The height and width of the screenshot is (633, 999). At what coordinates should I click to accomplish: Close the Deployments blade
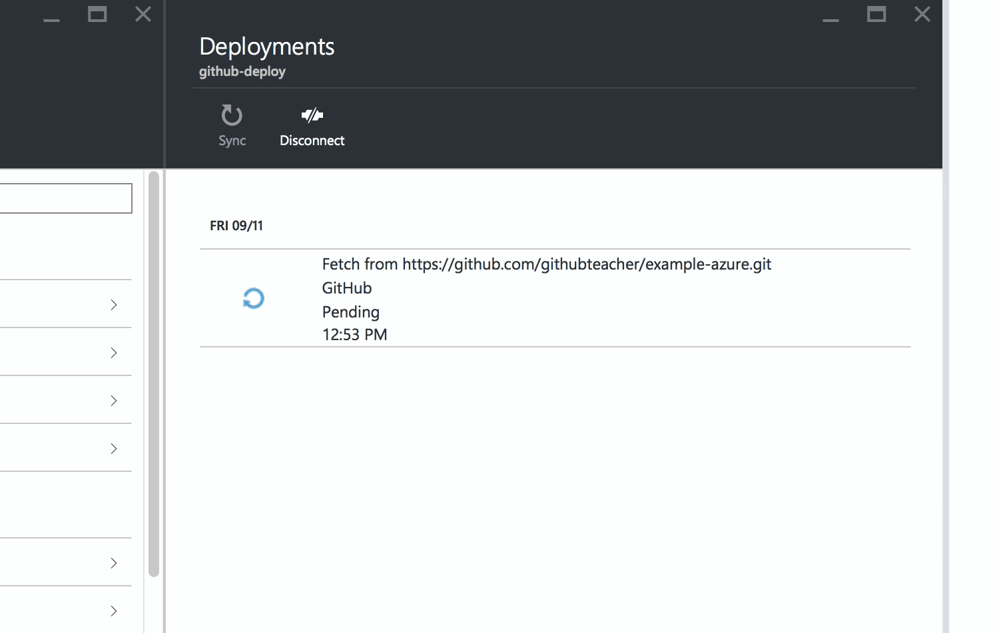point(922,14)
